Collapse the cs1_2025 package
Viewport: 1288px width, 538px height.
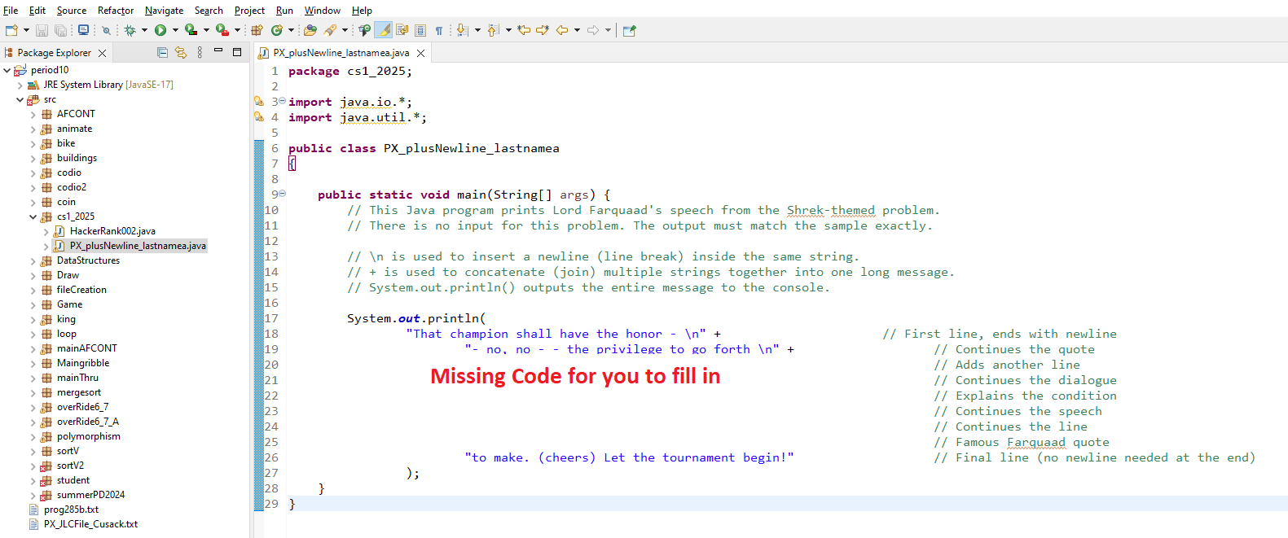33,217
